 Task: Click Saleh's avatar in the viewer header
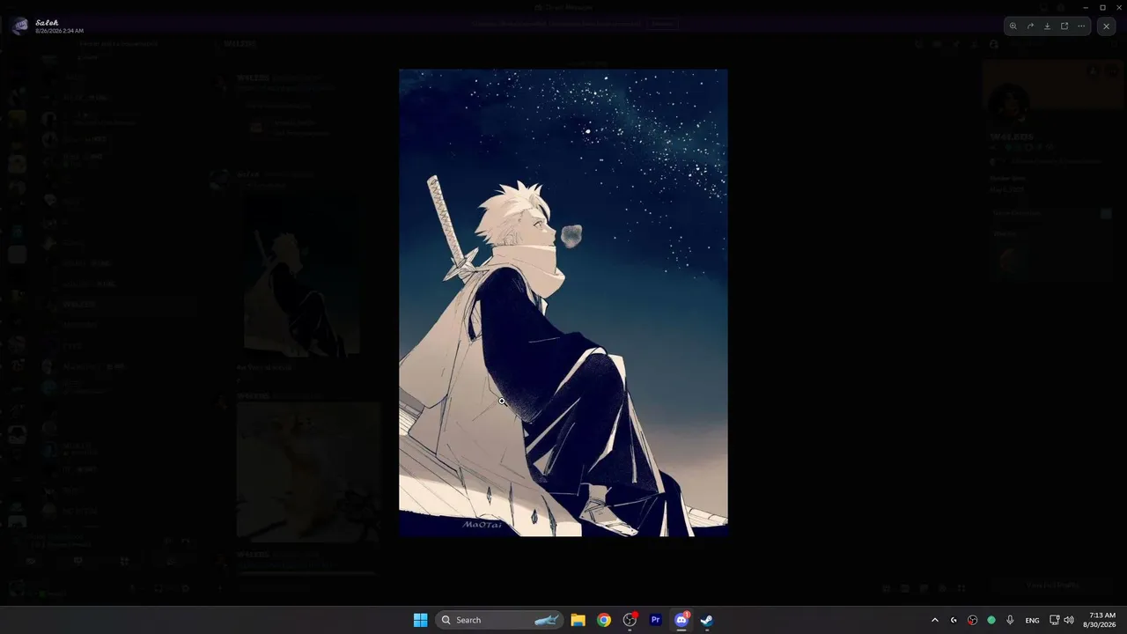[20, 26]
